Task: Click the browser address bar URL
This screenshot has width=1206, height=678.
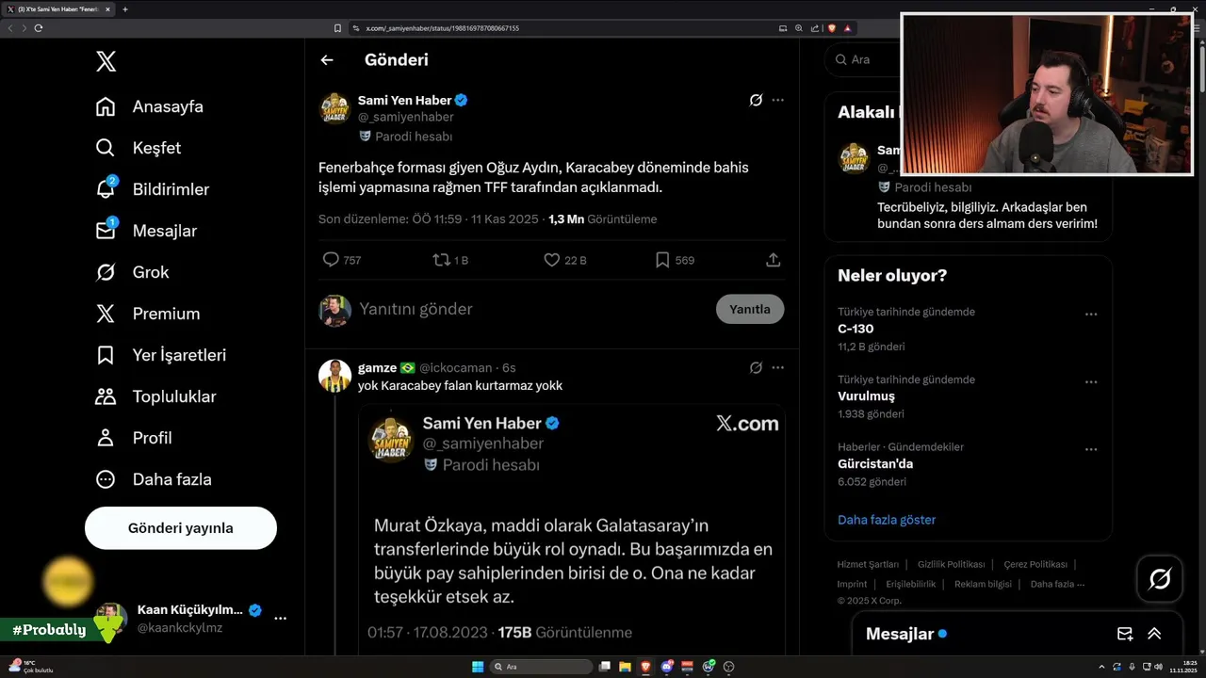Action: [x=442, y=28]
